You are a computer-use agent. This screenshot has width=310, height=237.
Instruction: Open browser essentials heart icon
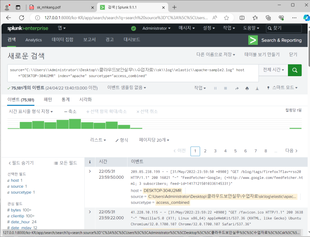pyautogui.click(x=282, y=18)
